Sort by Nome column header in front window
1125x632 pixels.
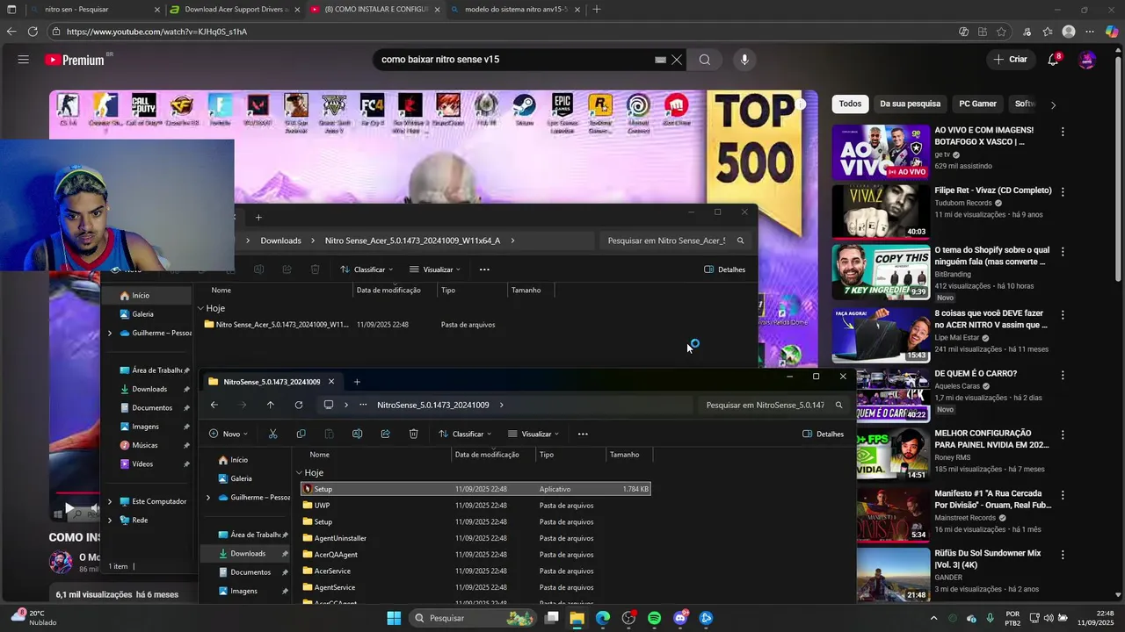[319, 455]
